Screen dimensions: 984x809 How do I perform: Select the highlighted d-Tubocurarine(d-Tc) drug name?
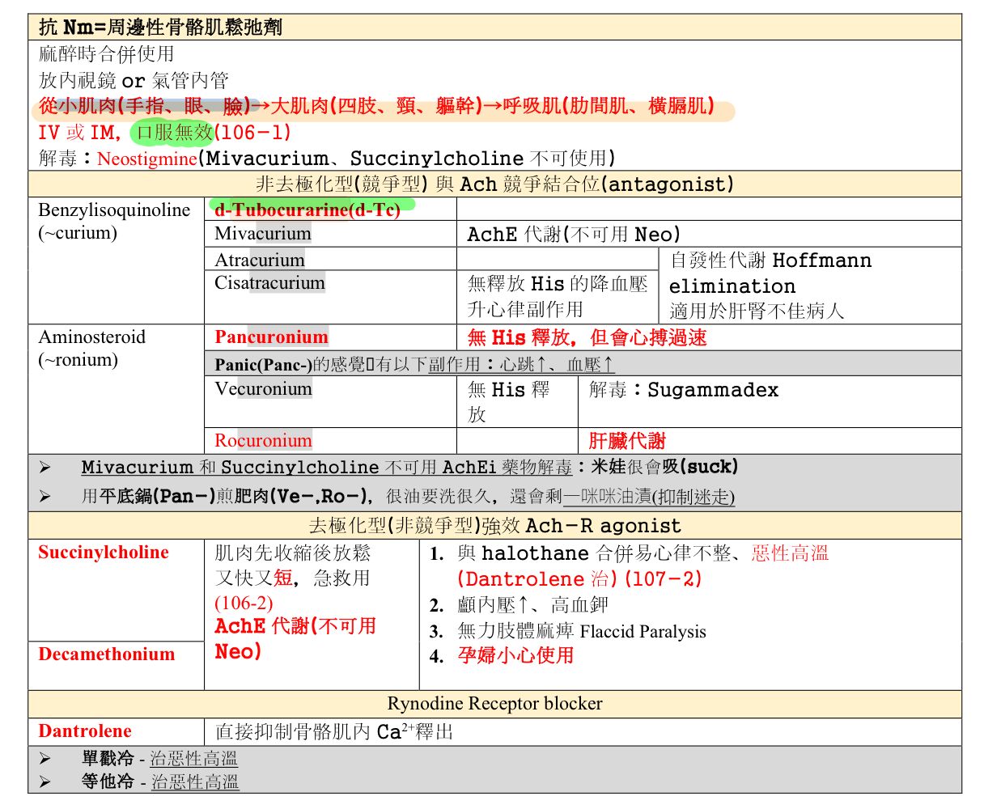click(307, 210)
